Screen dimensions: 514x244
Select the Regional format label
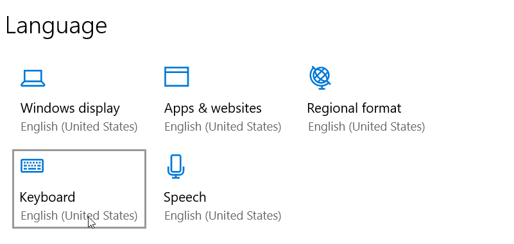coord(354,108)
